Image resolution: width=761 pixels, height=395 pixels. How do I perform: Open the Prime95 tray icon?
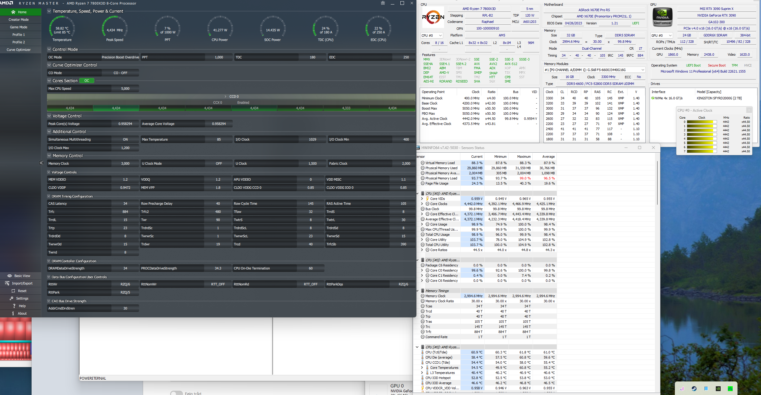pos(730,389)
